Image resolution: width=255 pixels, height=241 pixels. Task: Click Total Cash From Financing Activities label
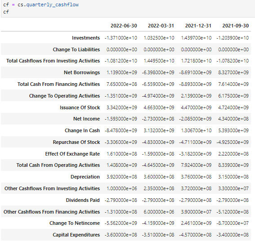point(59,84)
